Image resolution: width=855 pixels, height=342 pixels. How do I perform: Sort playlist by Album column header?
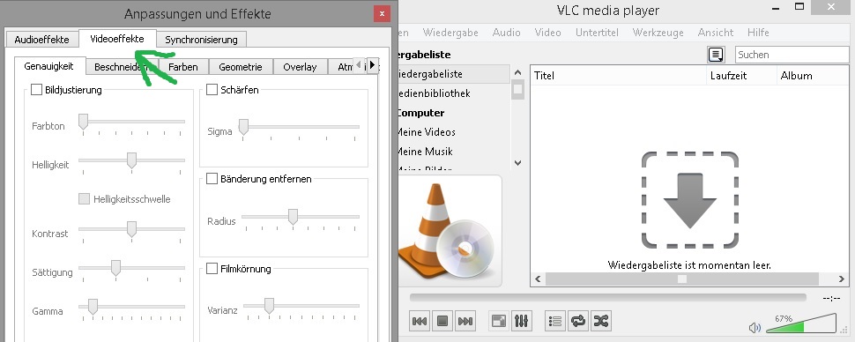pos(813,76)
